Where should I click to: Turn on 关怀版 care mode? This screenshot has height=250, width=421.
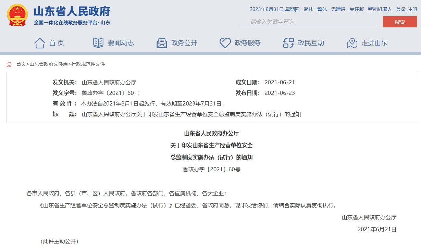(x=357, y=9)
